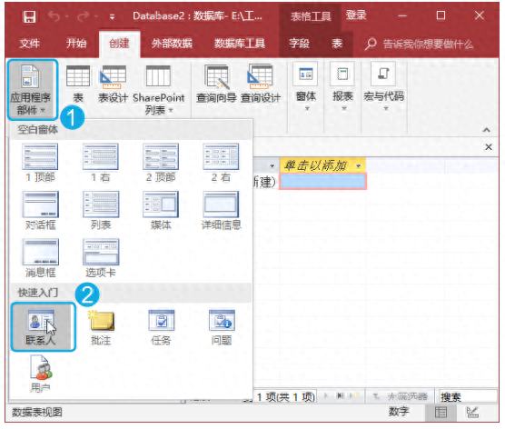Viewport: 505px width, 429px height.
Task: Choose the 详细信息 form template
Action: click(221, 211)
